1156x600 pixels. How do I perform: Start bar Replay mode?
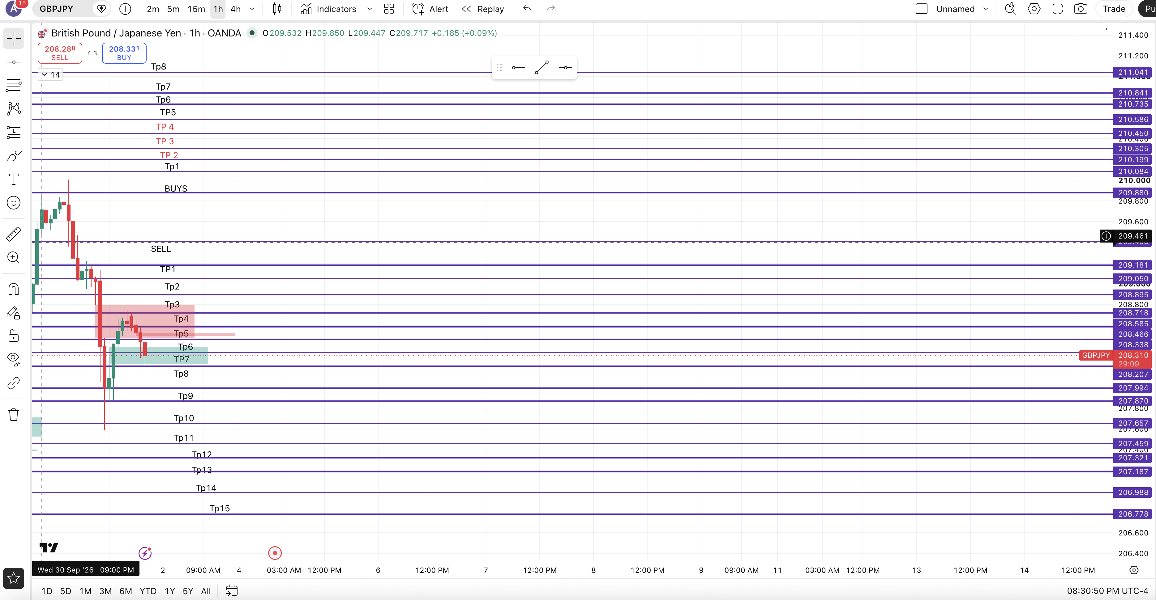483,9
